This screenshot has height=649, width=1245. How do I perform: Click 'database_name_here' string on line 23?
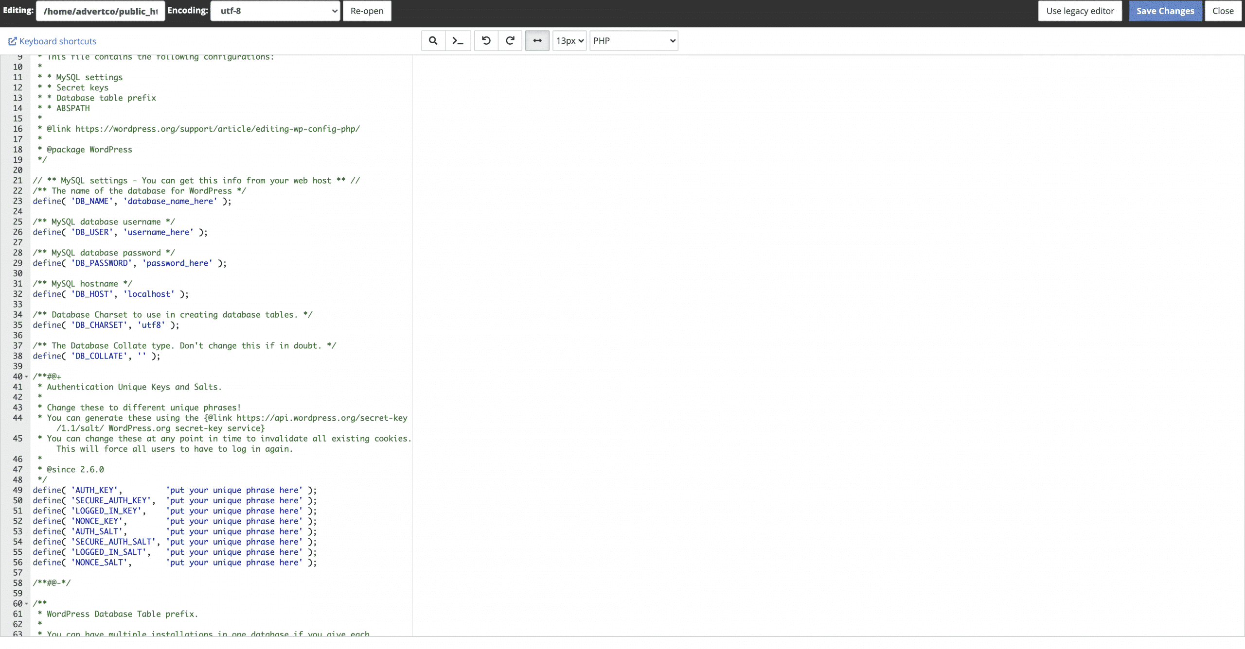170,201
